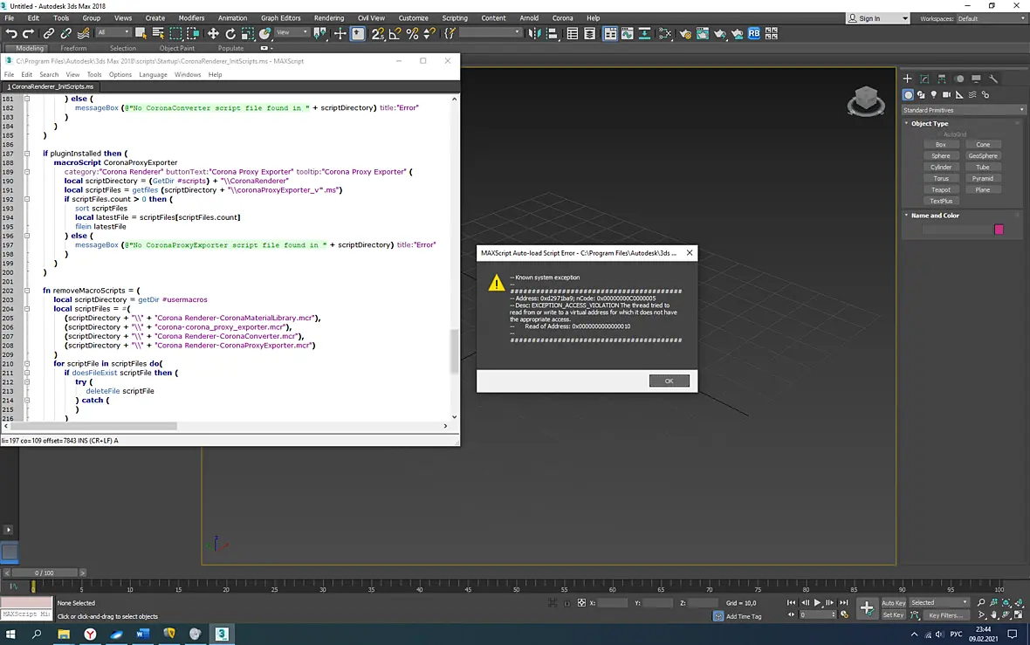The image size is (1030, 645).
Task: Click the X coordinate input field
Action: 612,603
